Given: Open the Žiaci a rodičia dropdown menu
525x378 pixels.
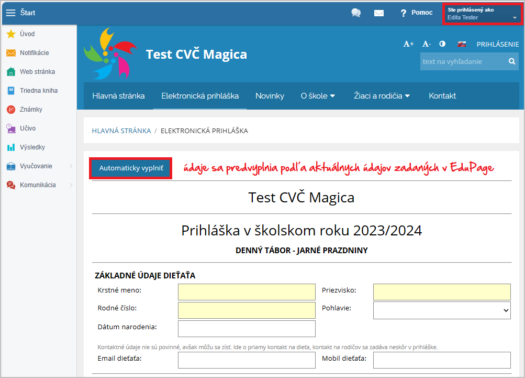Looking at the screenshot, I should point(382,96).
